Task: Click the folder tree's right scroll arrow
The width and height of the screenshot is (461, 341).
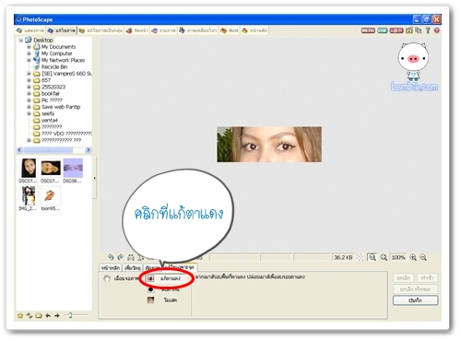Action: point(89,150)
